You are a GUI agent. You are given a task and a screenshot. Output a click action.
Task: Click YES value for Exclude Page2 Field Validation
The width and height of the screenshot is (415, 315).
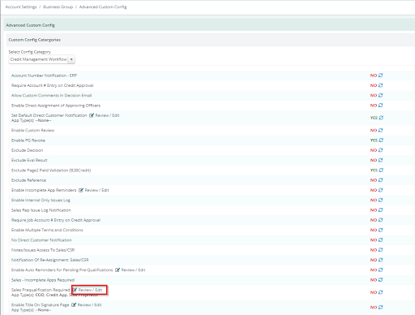point(374,170)
